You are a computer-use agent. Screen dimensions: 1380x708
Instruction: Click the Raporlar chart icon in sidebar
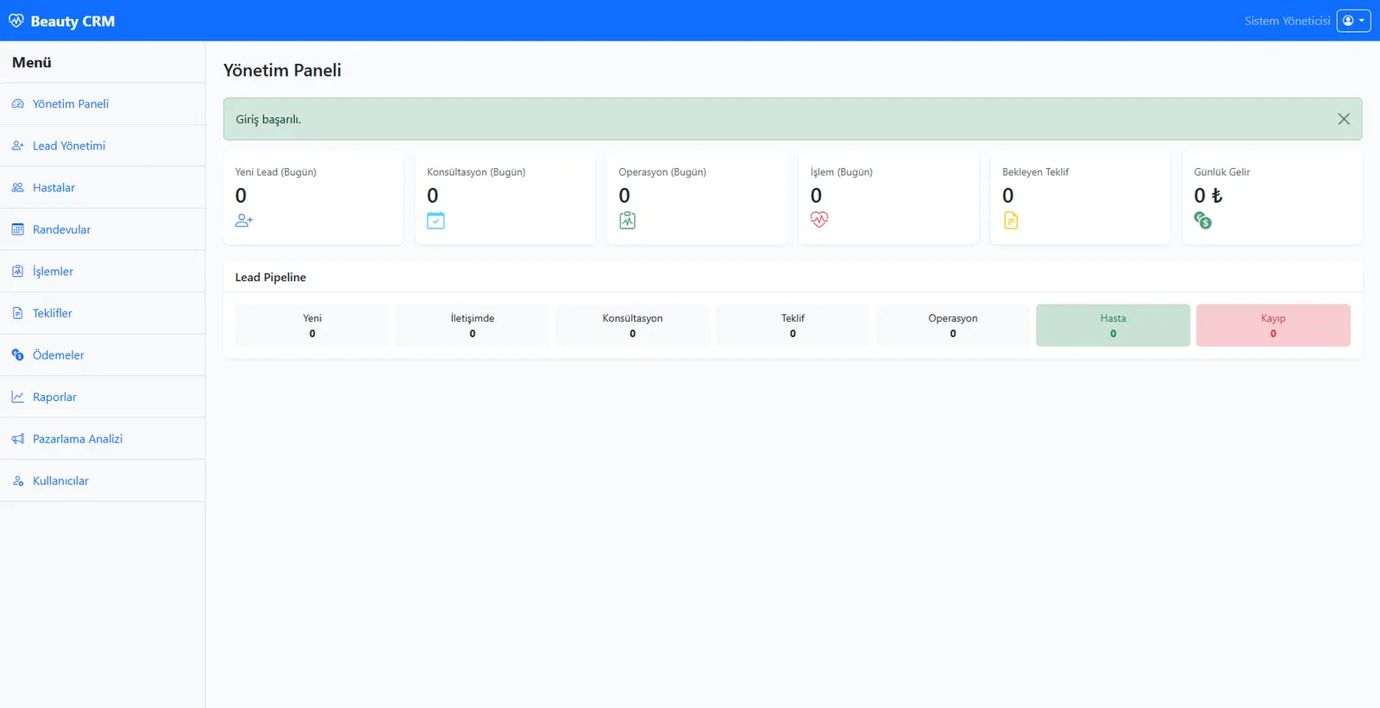(x=18, y=397)
